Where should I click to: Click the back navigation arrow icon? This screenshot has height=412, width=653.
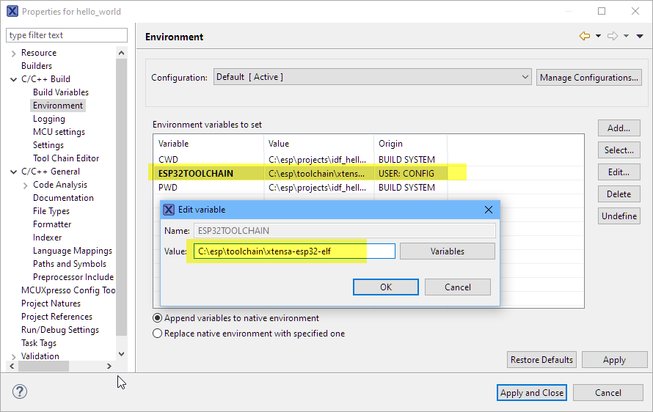[584, 37]
